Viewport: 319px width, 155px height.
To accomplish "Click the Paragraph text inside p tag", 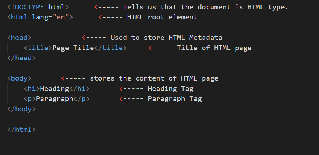I will pos(55,99).
